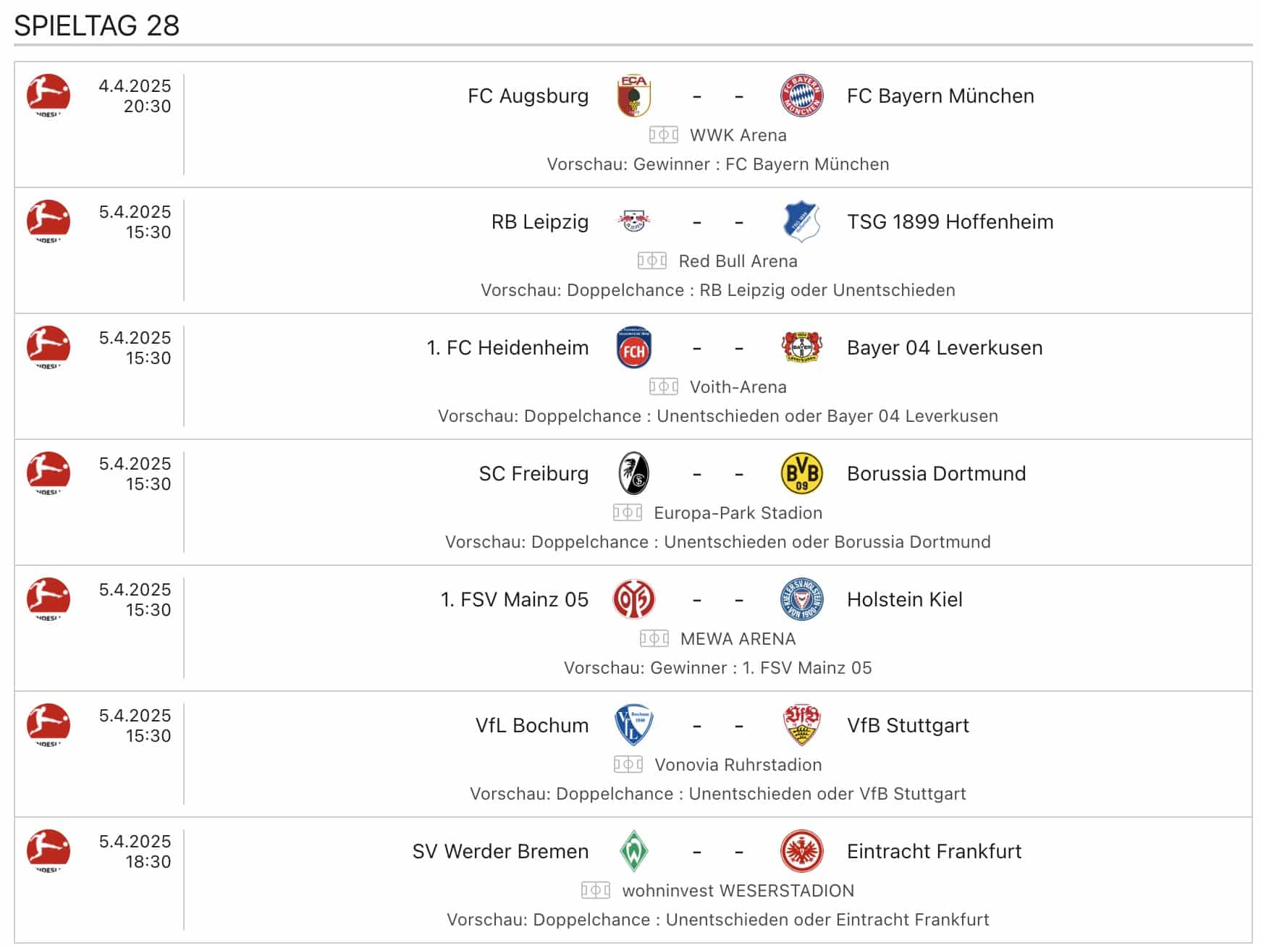Click the stadium icon beside WWK Arena
Viewport: 1261px width, 948px height.
[x=664, y=135]
